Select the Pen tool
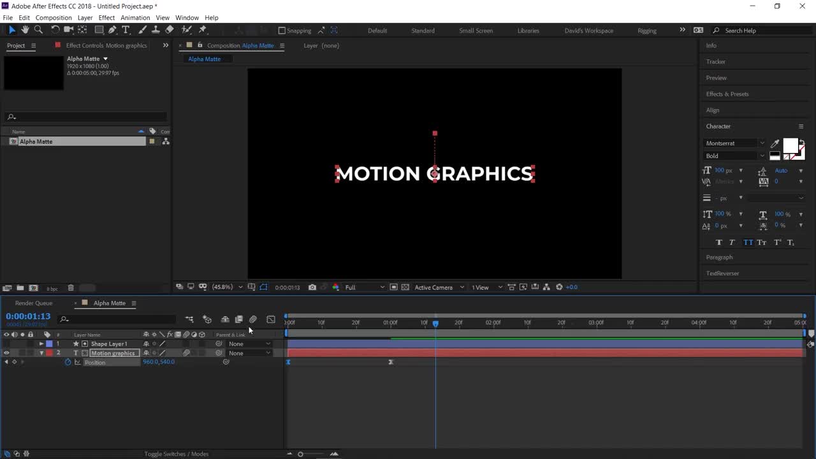The width and height of the screenshot is (816, 459). (113, 30)
